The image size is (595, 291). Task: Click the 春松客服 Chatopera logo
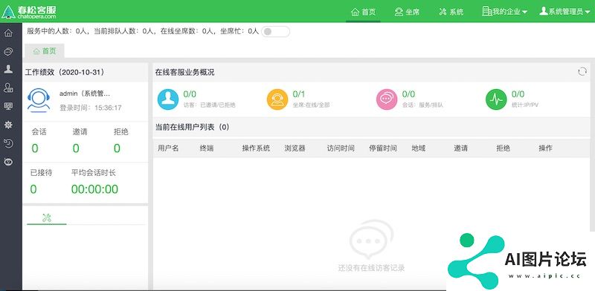(29, 12)
